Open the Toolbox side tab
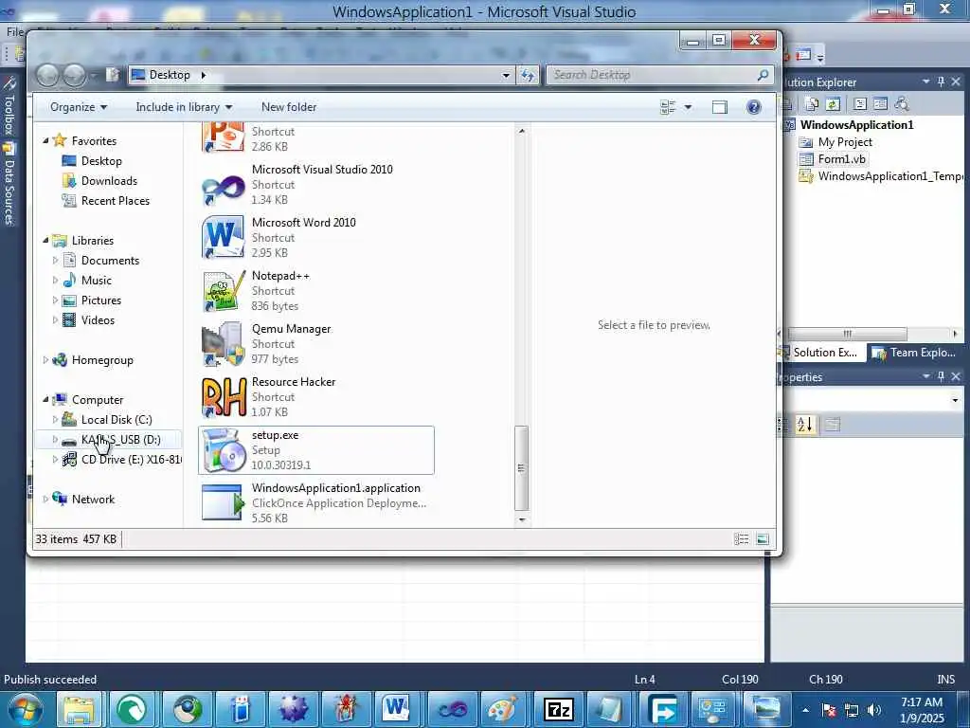The image size is (970, 728). click(9, 106)
